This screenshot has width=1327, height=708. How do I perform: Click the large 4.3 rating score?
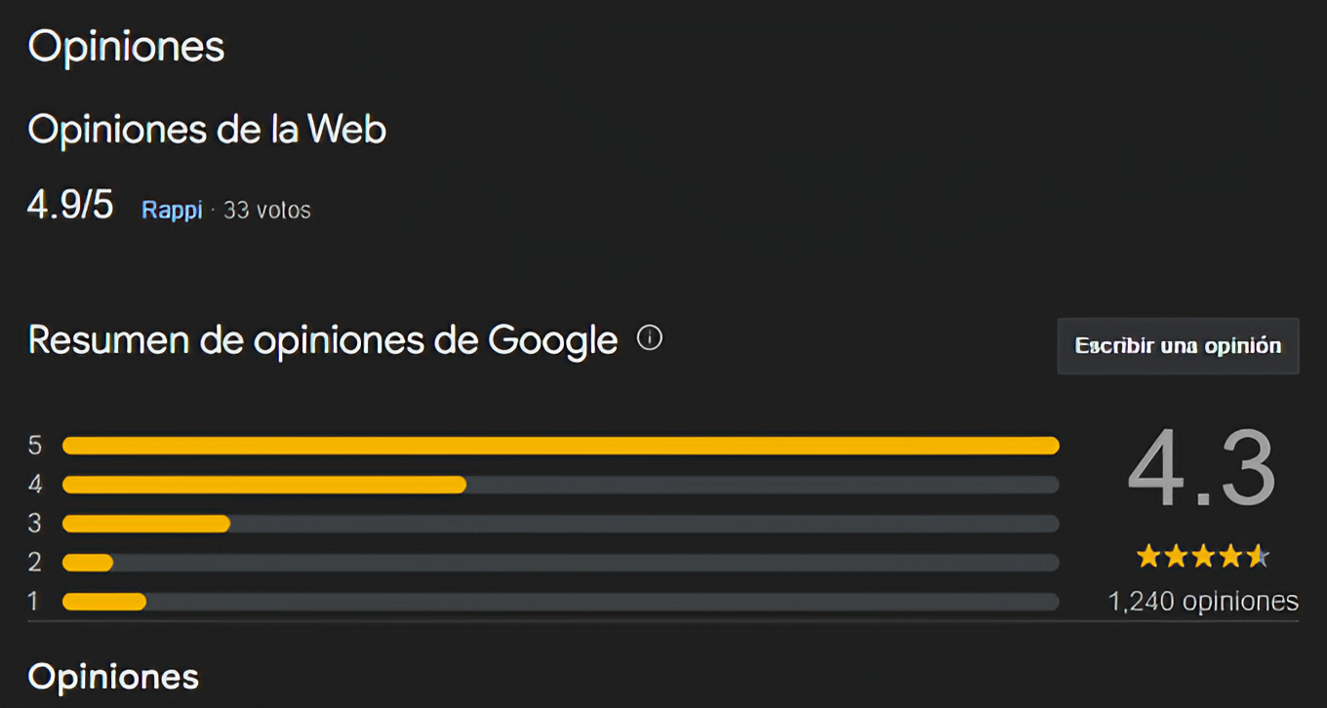coord(1202,470)
